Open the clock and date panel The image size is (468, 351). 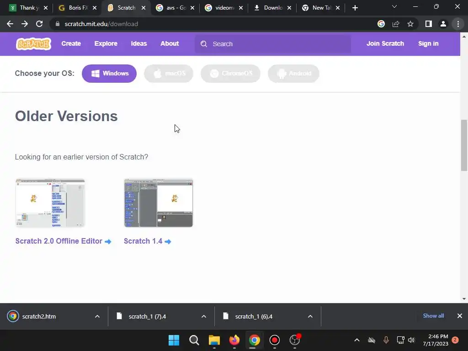pos(436,340)
